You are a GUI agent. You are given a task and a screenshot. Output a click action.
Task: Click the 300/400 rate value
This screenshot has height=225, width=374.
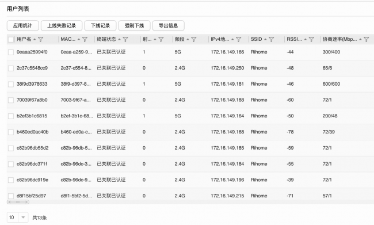(331, 52)
